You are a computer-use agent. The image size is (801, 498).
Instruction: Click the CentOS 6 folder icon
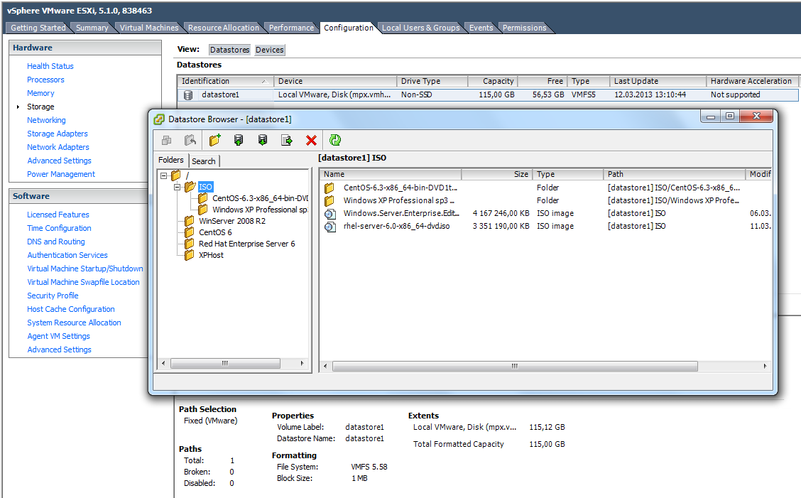click(x=189, y=232)
